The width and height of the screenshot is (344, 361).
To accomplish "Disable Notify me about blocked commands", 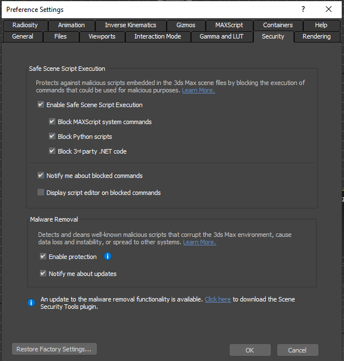I will pos(41,176).
